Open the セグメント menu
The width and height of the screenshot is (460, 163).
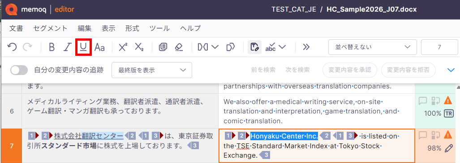pos(51,29)
